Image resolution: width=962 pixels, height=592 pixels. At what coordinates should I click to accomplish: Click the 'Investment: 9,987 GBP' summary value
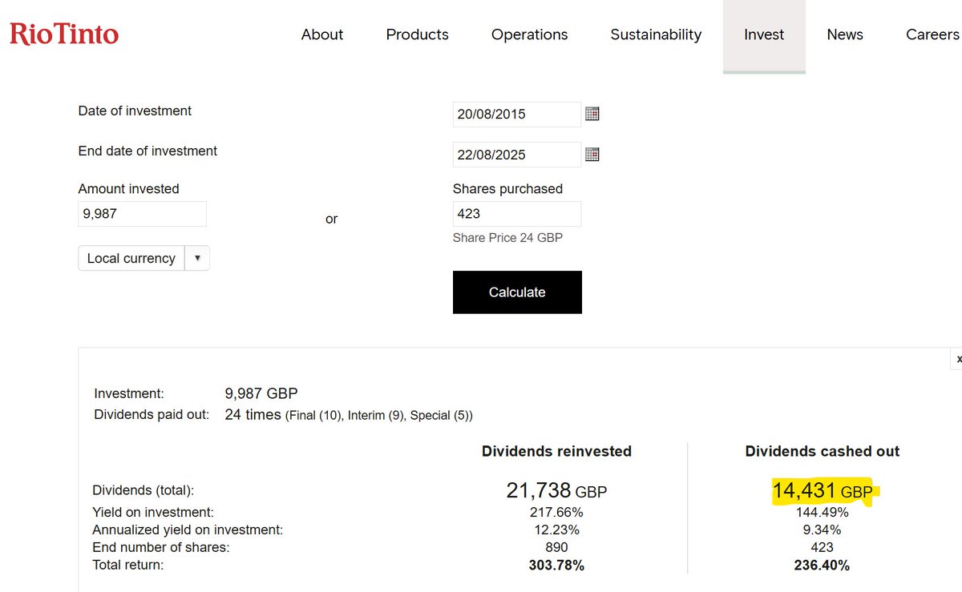point(261,393)
